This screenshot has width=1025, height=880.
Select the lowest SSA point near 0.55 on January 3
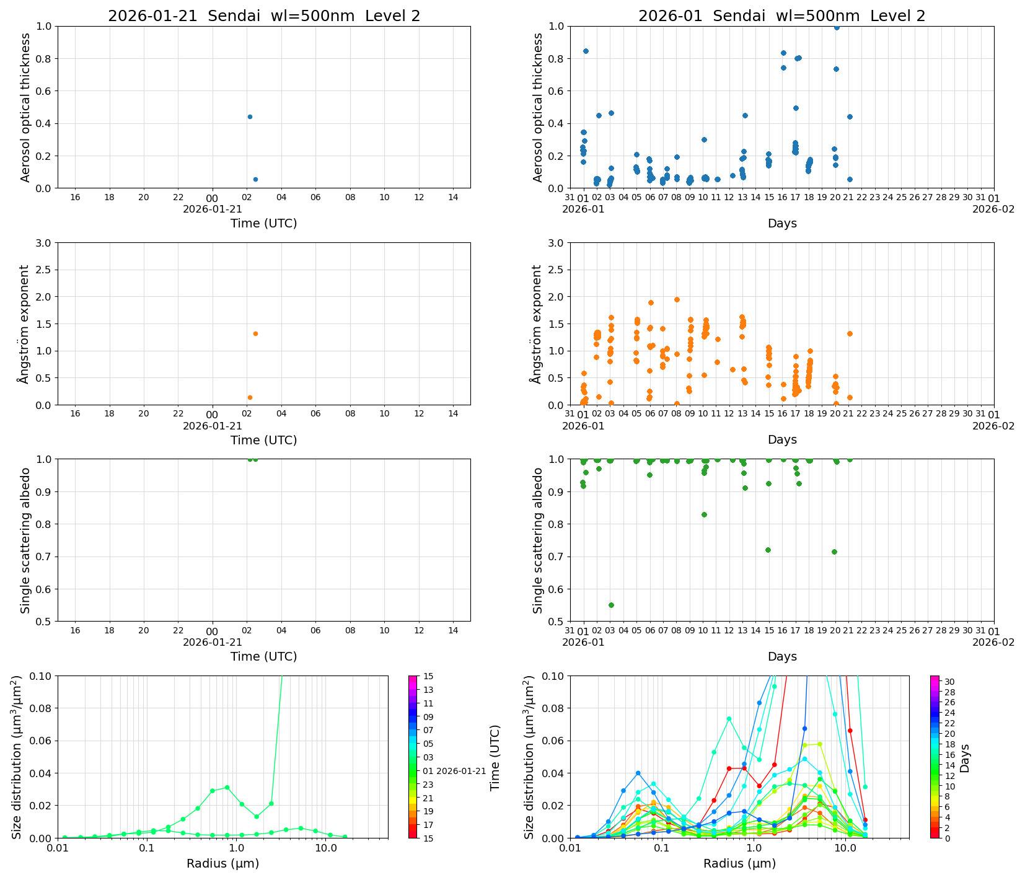click(611, 604)
